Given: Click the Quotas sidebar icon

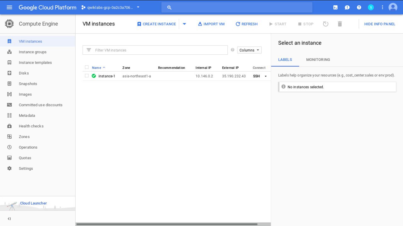Looking at the screenshot, I should pyautogui.click(x=9, y=158).
